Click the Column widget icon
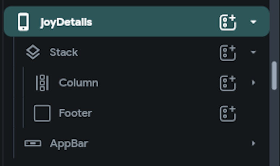This screenshot has height=166, width=280. [42, 83]
